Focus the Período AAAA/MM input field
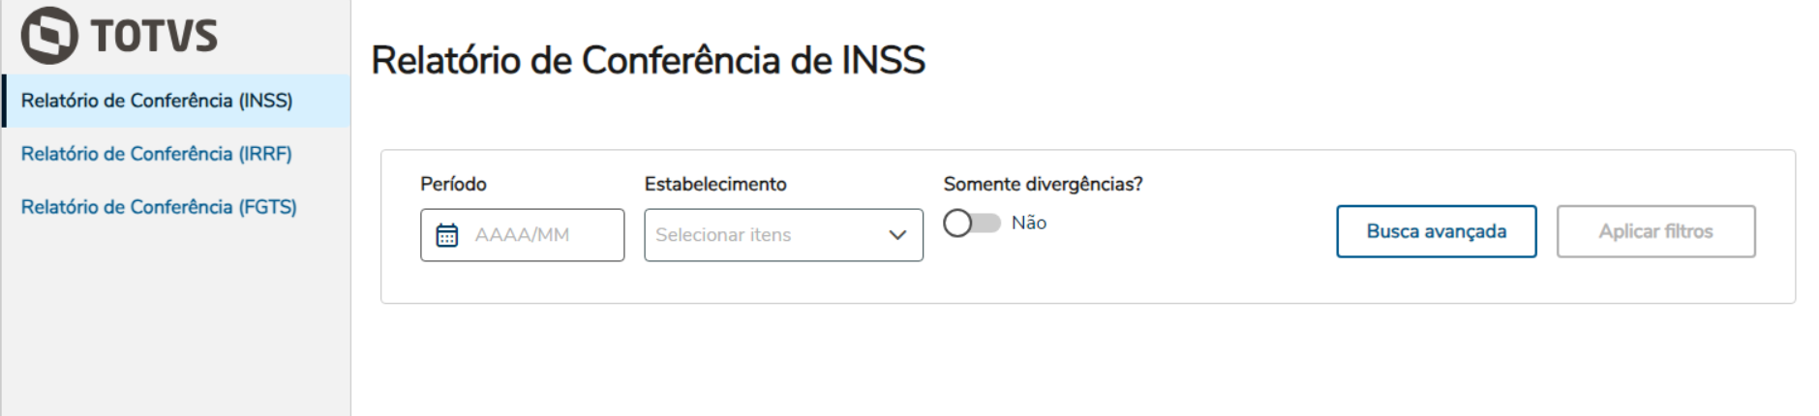The width and height of the screenshot is (1819, 416). (542, 235)
